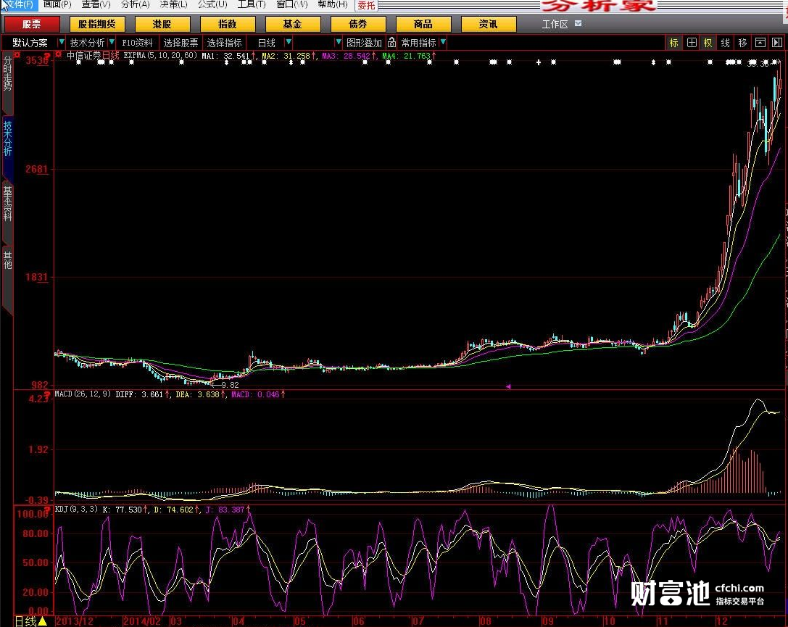The width and height of the screenshot is (788, 627).
Task: Click the 选择股票 toolbar item
Action: [181, 43]
